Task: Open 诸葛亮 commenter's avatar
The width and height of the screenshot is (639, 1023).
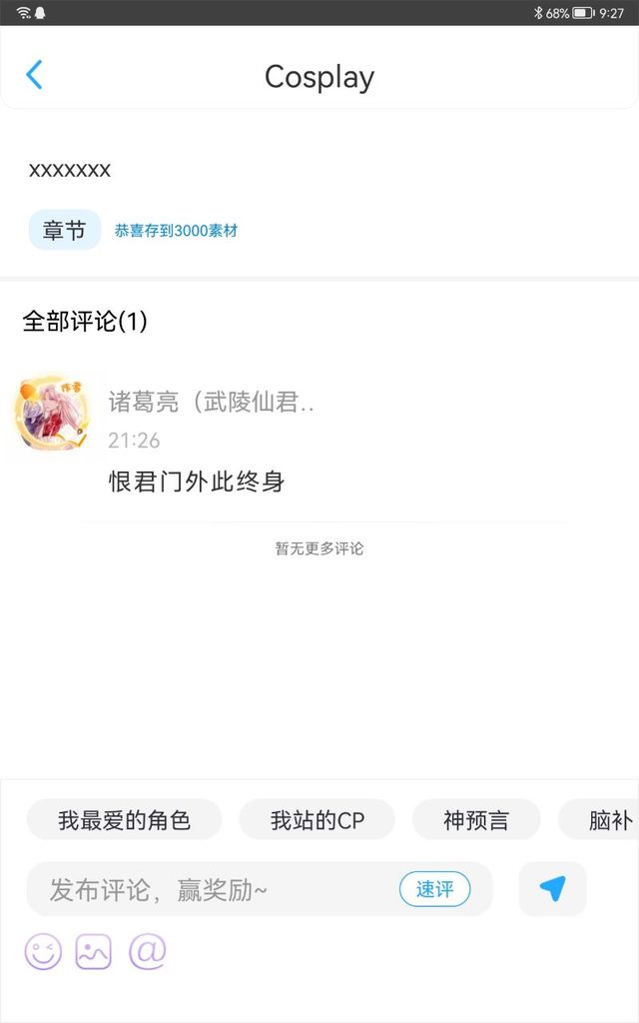Action: (x=50, y=413)
